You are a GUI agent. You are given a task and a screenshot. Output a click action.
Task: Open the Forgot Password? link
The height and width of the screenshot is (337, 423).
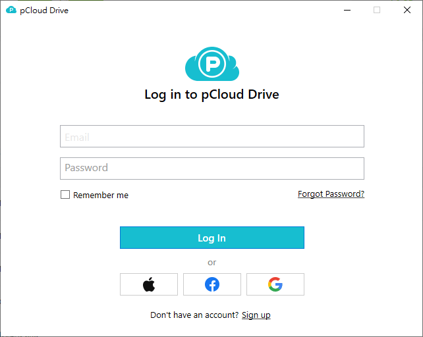331,194
